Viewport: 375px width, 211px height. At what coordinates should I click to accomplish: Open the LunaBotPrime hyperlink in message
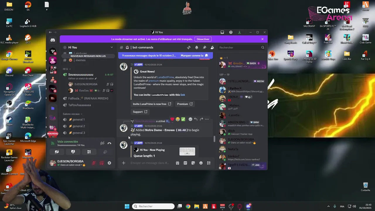click(x=166, y=77)
